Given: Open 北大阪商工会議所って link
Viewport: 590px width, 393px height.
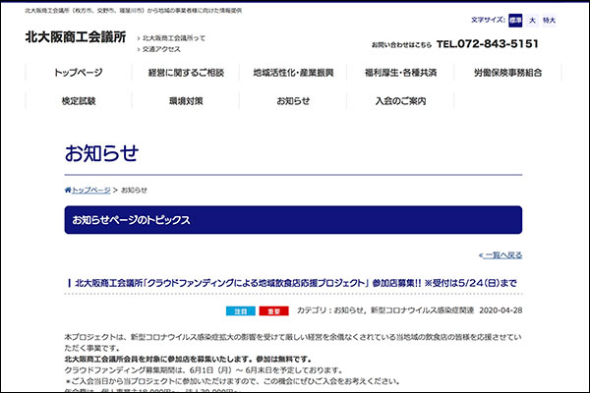Looking at the screenshot, I should 175,37.
